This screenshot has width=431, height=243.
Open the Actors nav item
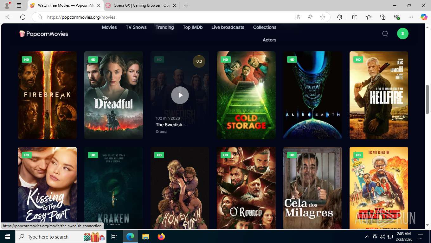(270, 40)
